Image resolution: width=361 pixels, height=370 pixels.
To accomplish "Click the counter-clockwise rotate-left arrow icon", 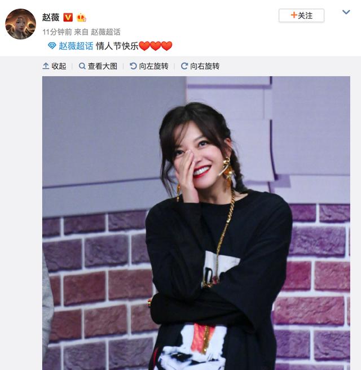I will 133,66.
